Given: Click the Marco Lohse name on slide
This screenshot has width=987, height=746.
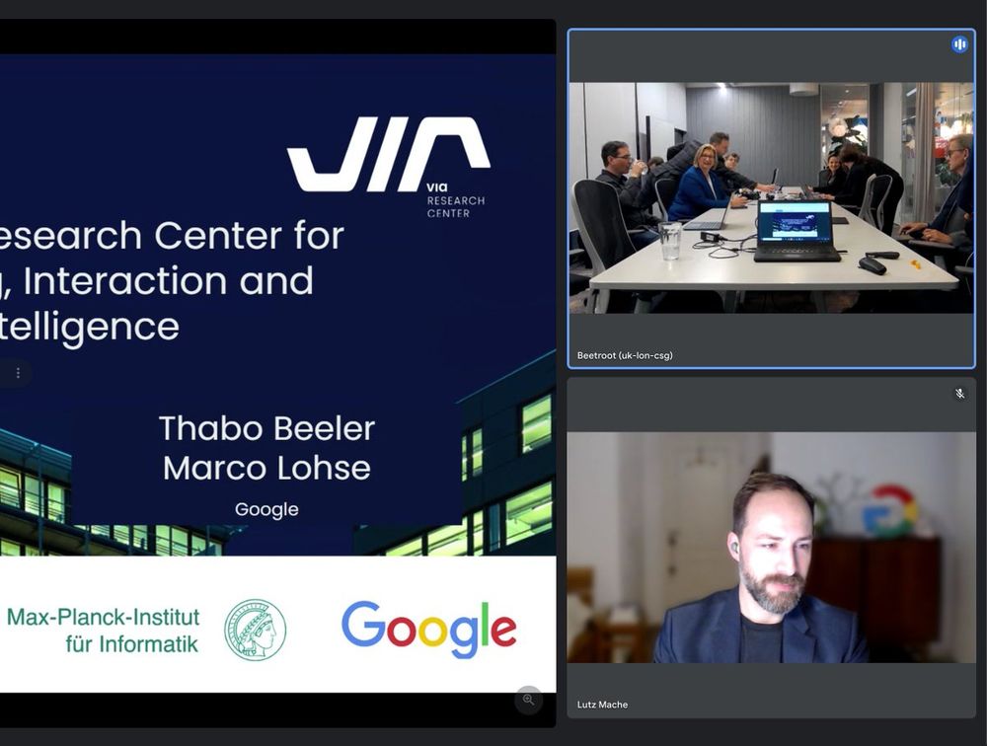Looking at the screenshot, I should tap(266, 469).
